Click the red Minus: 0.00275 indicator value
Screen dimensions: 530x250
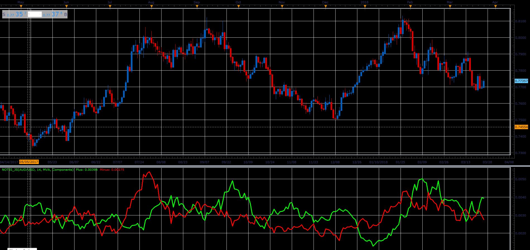pos(112,170)
